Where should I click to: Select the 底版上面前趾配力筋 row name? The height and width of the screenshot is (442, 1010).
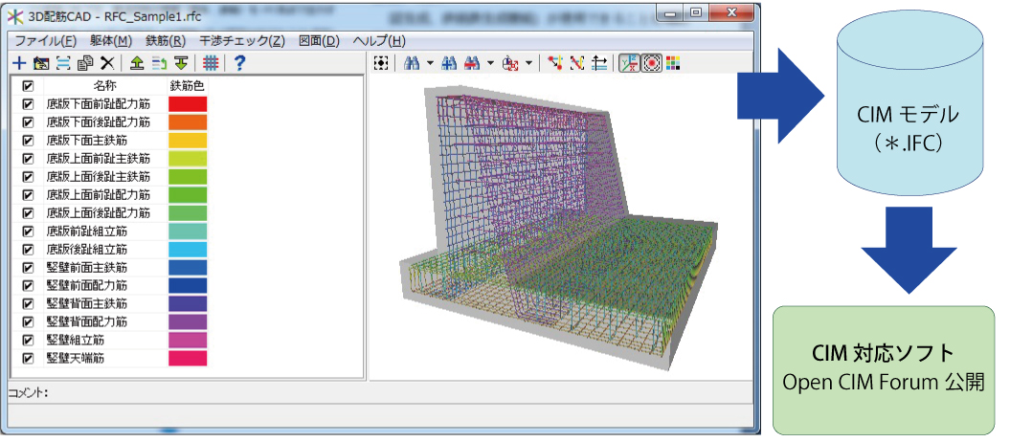99,193
